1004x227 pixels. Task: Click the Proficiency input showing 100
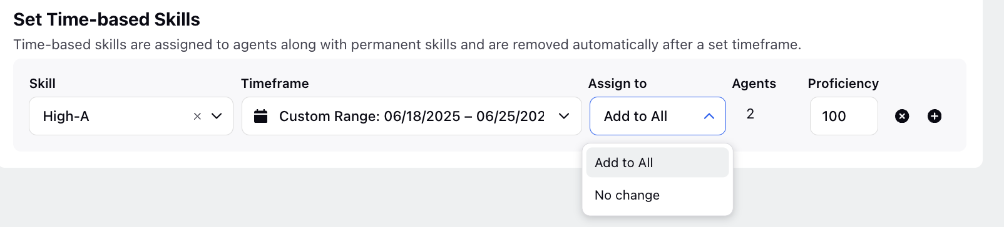pyautogui.click(x=844, y=116)
